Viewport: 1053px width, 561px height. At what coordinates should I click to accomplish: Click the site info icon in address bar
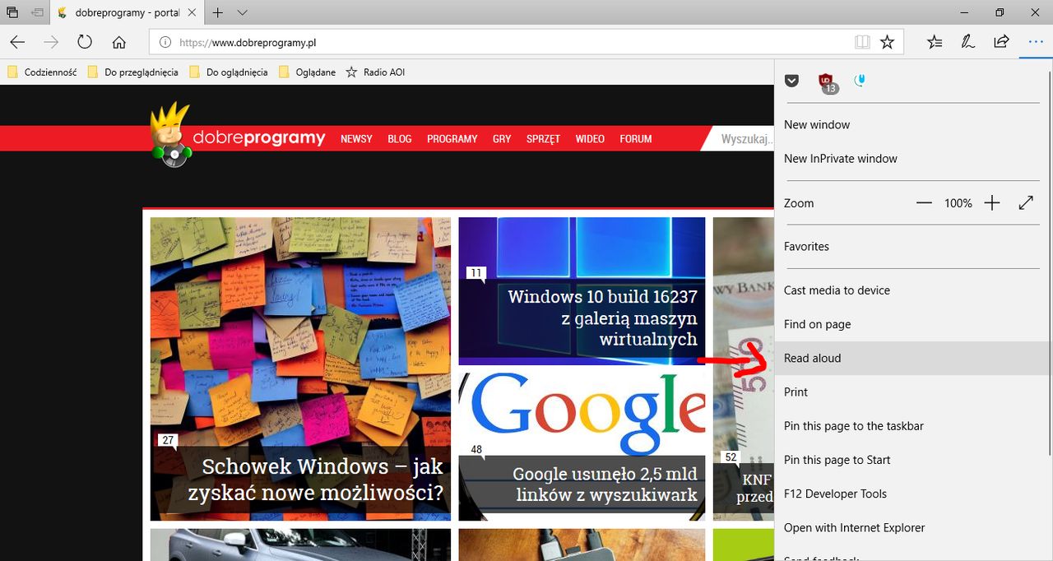click(x=165, y=42)
